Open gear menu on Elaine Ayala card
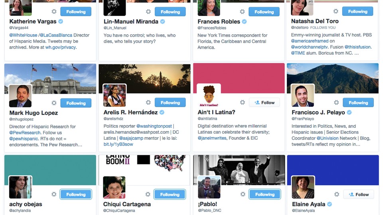383x215 pixels. (x=337, y=194)
